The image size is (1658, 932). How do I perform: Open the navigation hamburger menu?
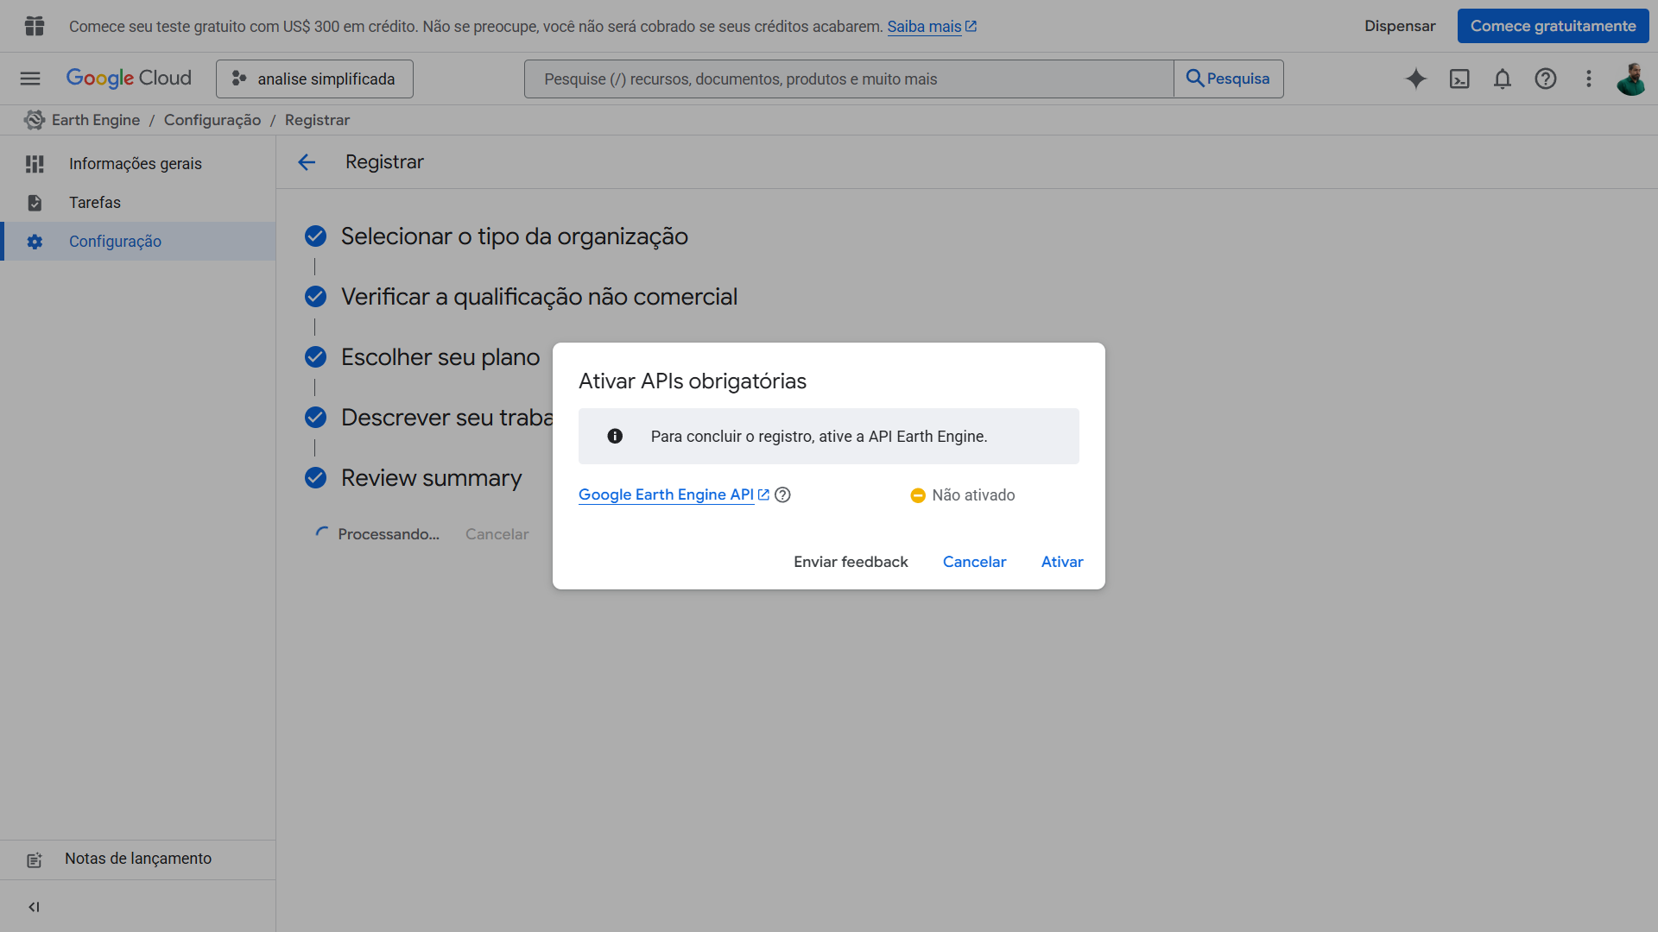pos(29,79)
